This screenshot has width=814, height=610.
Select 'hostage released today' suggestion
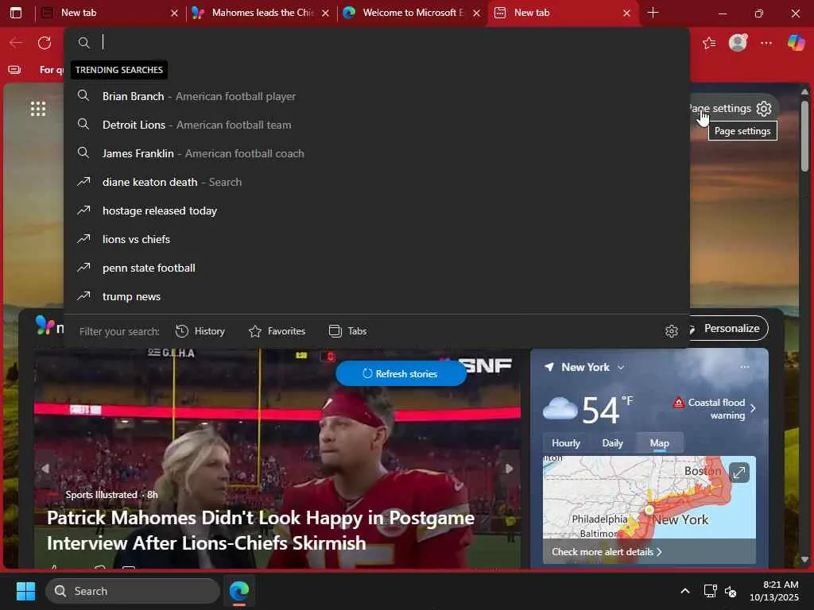click(377, 210)
